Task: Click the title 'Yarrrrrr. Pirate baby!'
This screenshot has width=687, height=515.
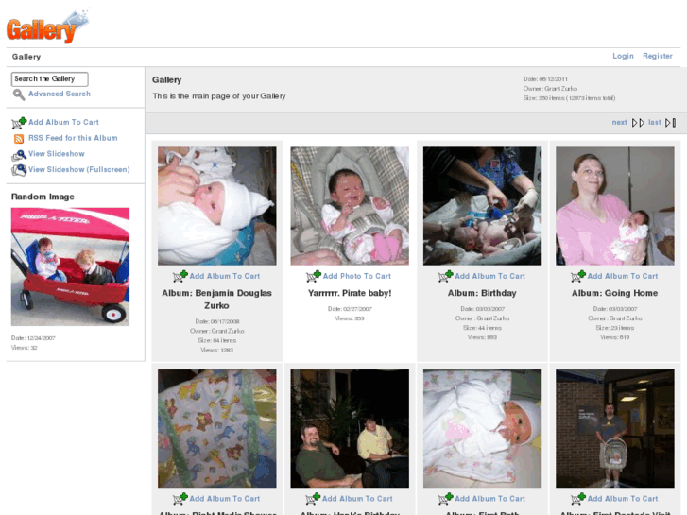Action: click(350, 293)
